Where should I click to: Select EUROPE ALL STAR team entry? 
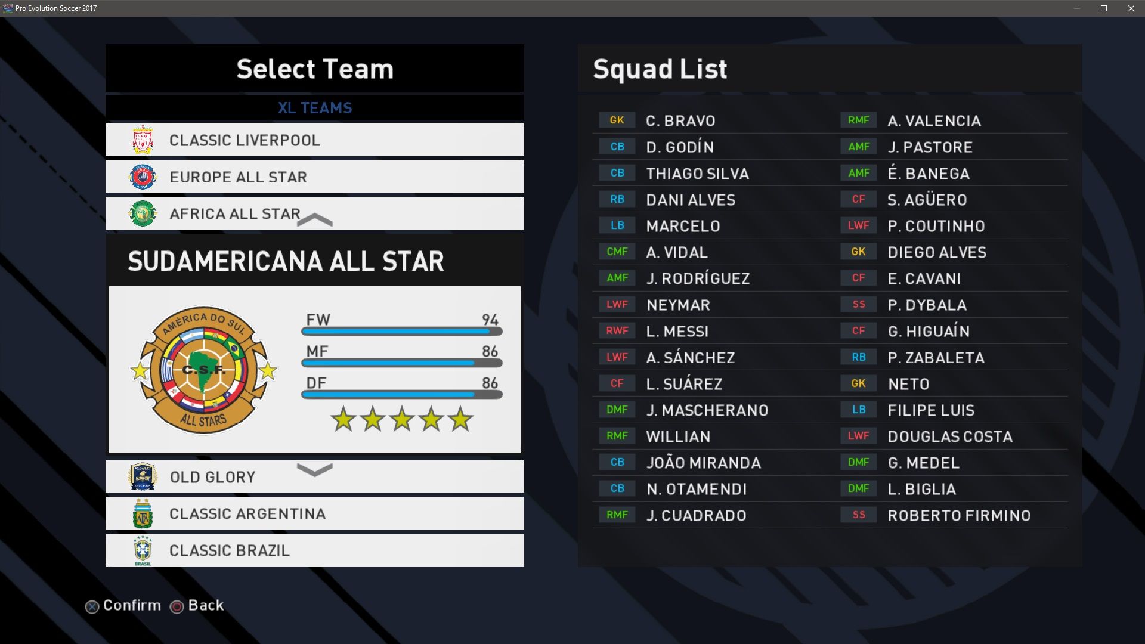(x=238, y=177)
